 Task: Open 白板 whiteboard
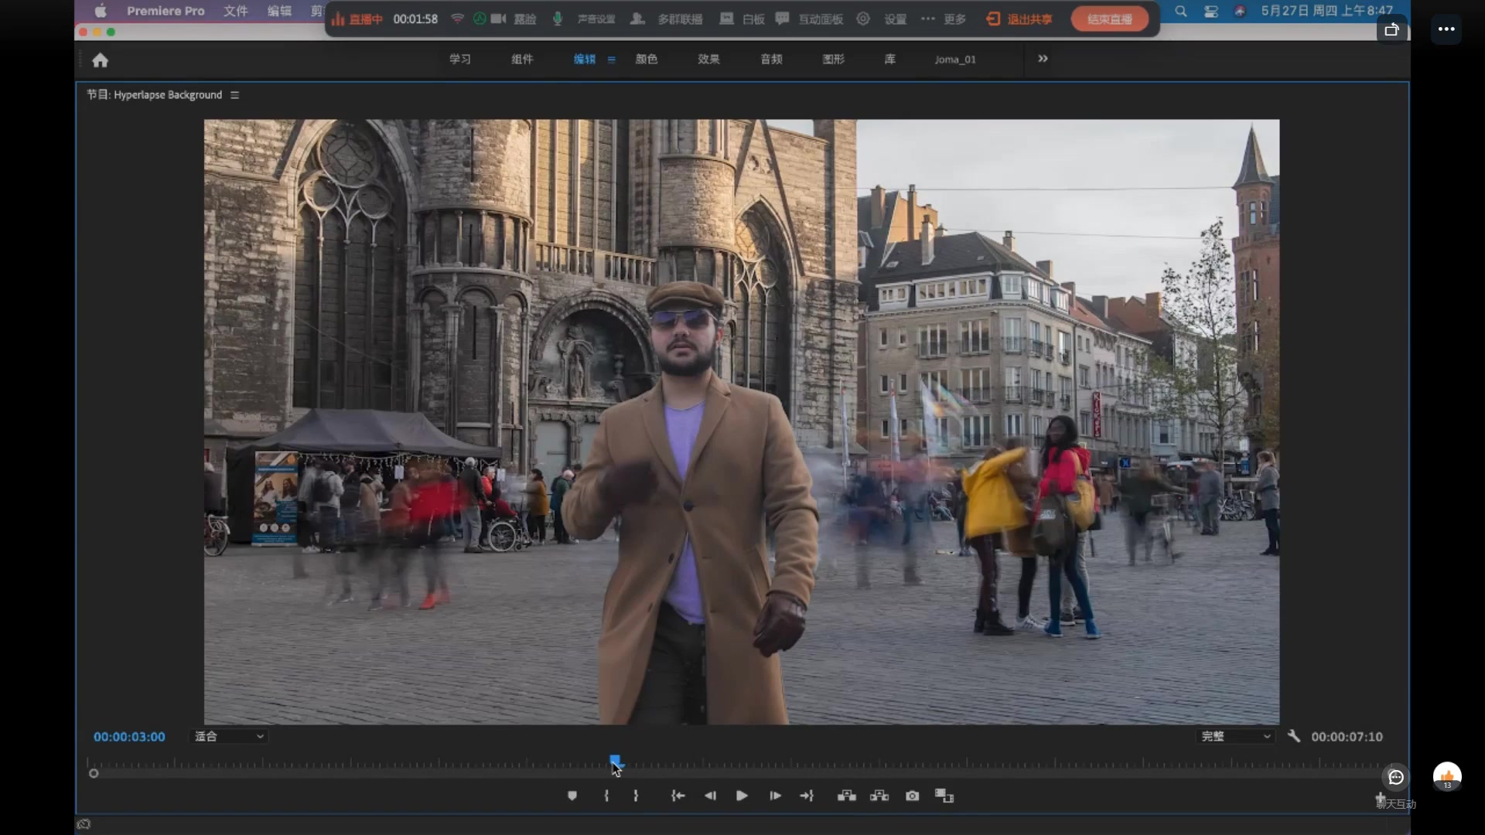point(742,19)
